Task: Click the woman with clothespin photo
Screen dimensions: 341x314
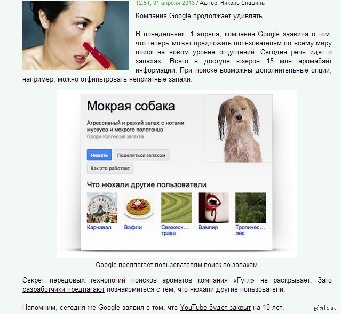Action: (x=76, y=36)
